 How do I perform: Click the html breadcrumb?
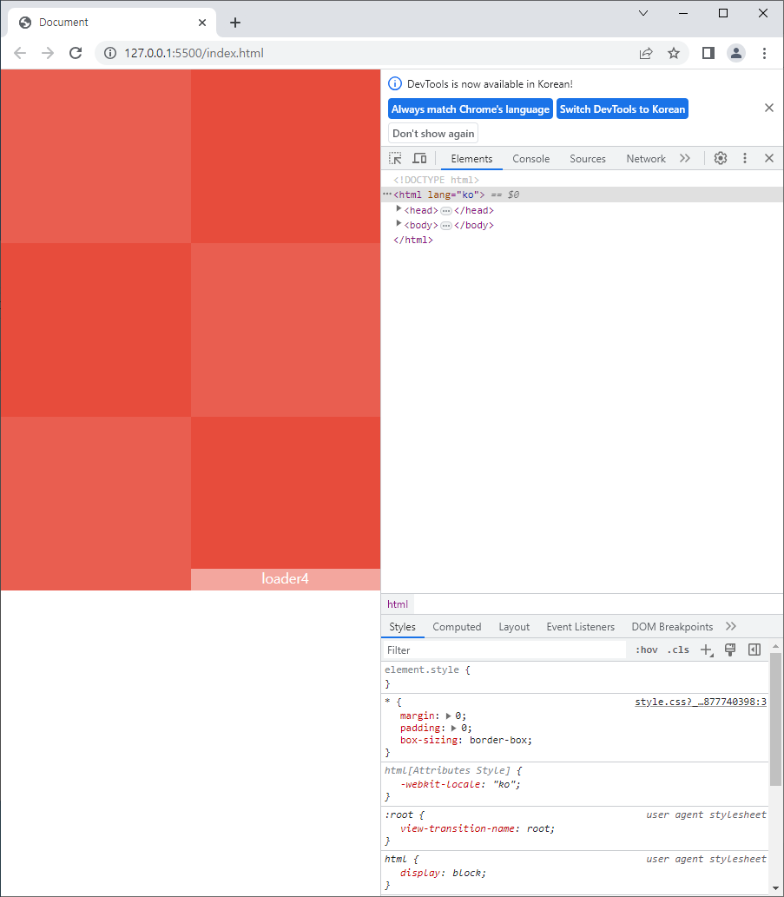pyautogui.click(x=398, y=604)
